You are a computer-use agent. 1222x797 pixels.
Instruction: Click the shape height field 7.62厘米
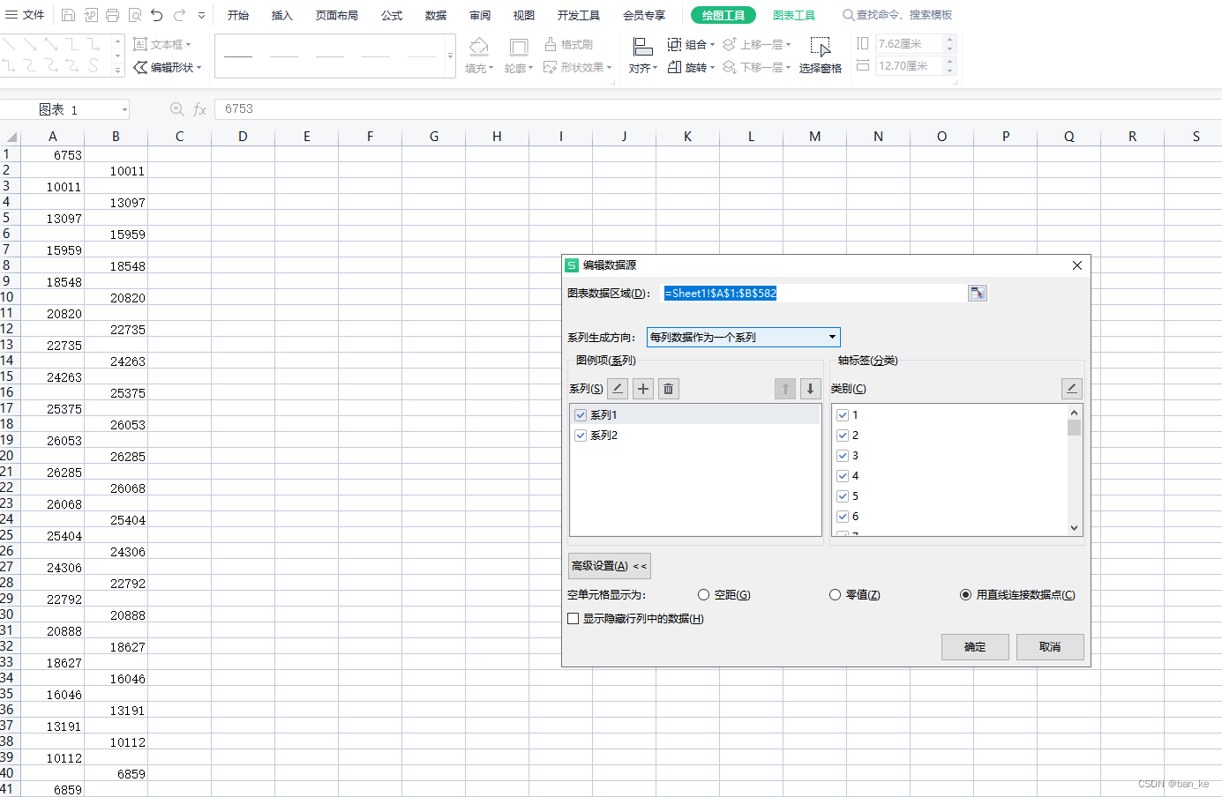coord(909,44)
